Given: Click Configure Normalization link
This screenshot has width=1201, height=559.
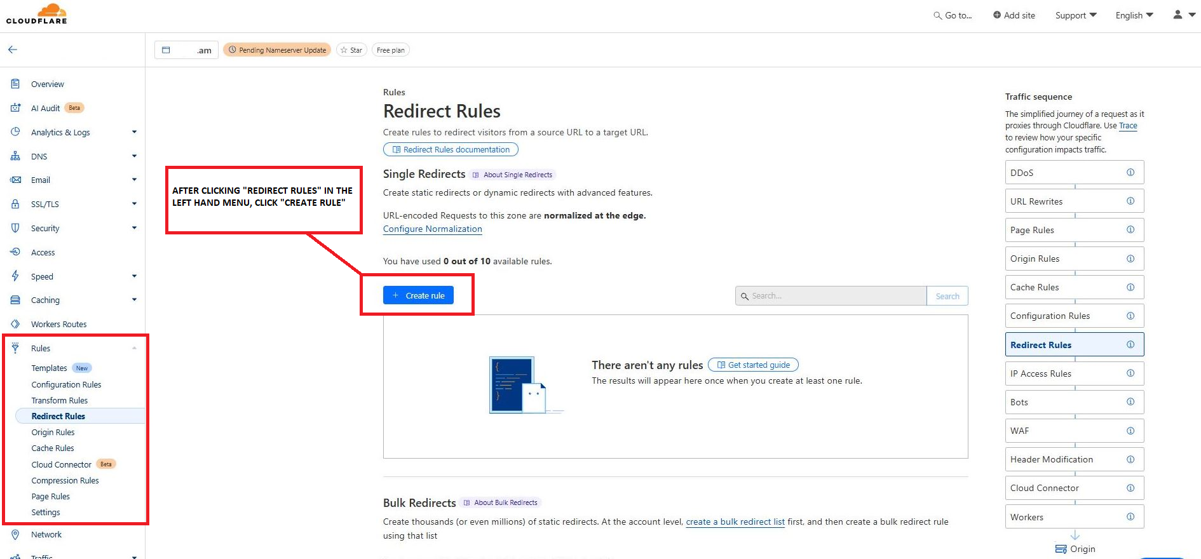Looking at the screenshot, I should click(432, 229).
